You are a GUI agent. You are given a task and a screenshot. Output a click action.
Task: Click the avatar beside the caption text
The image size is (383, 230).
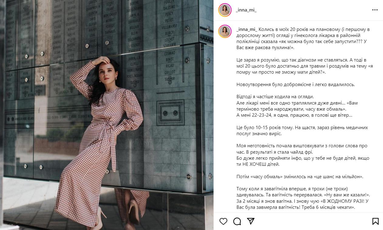(225, 32)
